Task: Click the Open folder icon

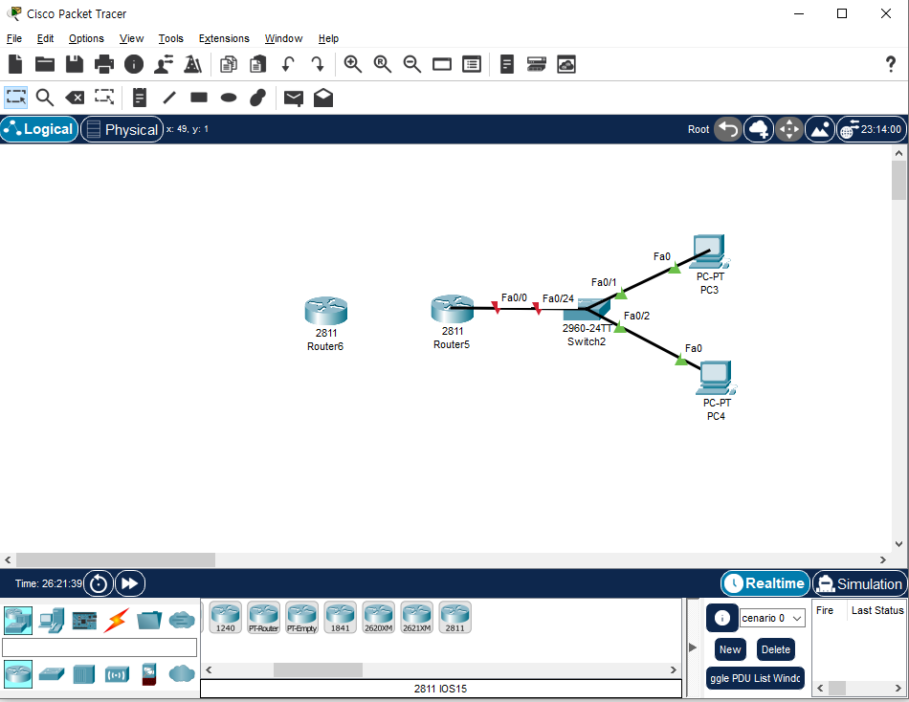Action: pos(45,64)
